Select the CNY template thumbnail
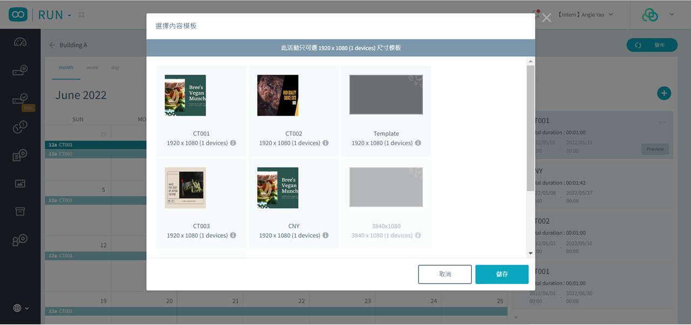This screenshot has width=691, height=325. (x=277, y=188)
